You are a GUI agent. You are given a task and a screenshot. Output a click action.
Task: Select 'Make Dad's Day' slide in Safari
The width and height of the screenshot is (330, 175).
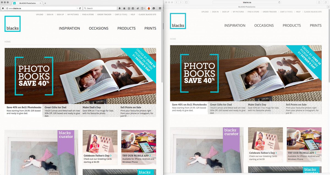pyautogui.click(x=265, y=108)
